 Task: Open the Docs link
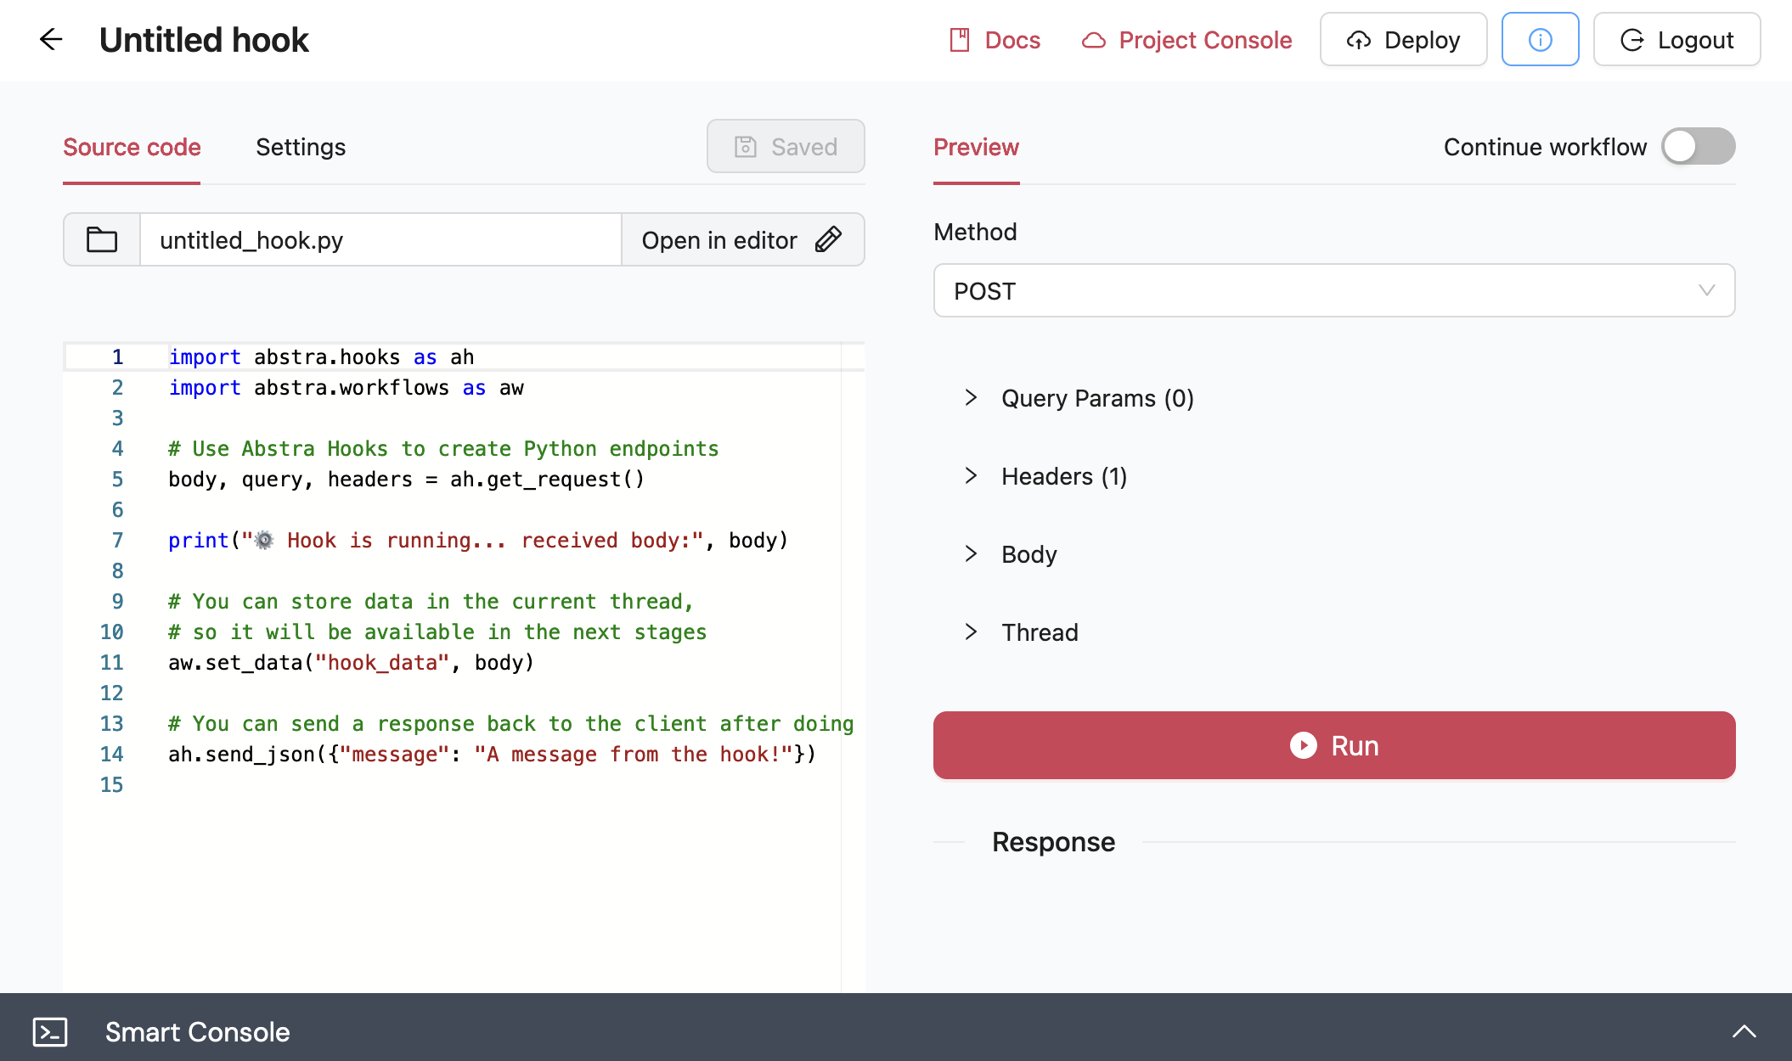995,40
